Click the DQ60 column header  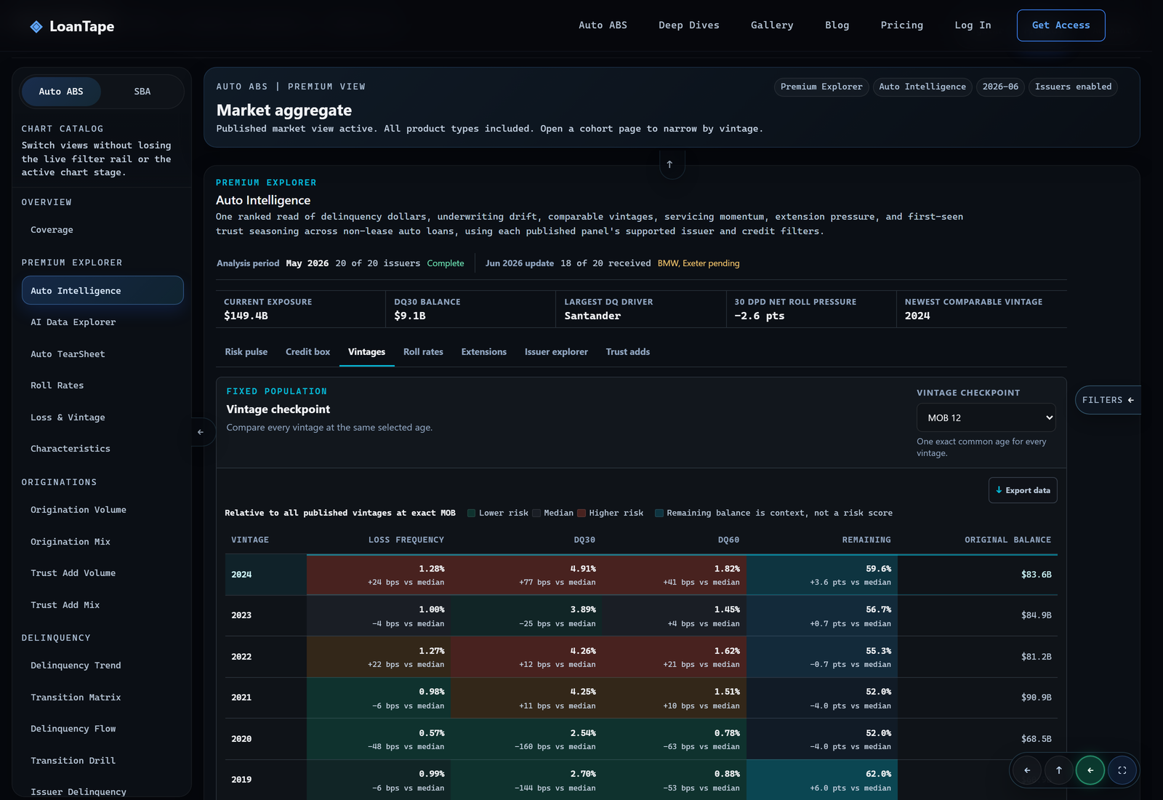point(728,540)
